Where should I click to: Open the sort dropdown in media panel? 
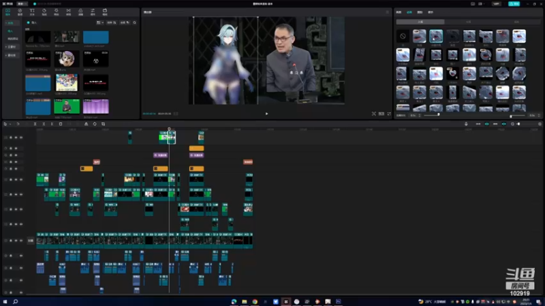pos(111,22)
